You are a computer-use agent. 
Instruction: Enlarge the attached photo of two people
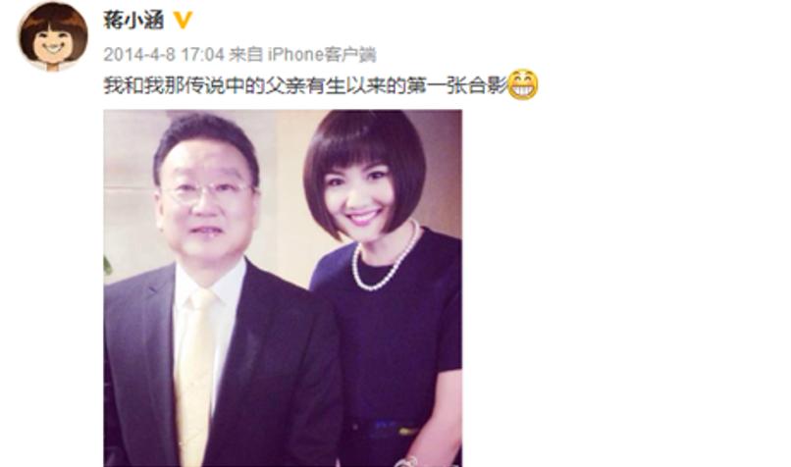tap(283, 288)
